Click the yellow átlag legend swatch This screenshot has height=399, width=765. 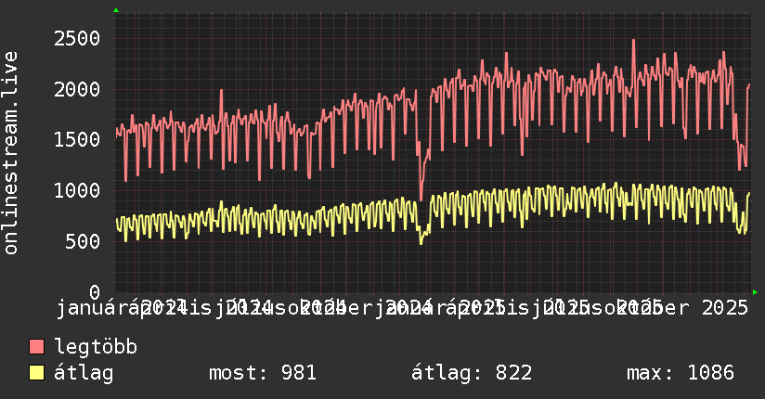[x=36, y=373]
